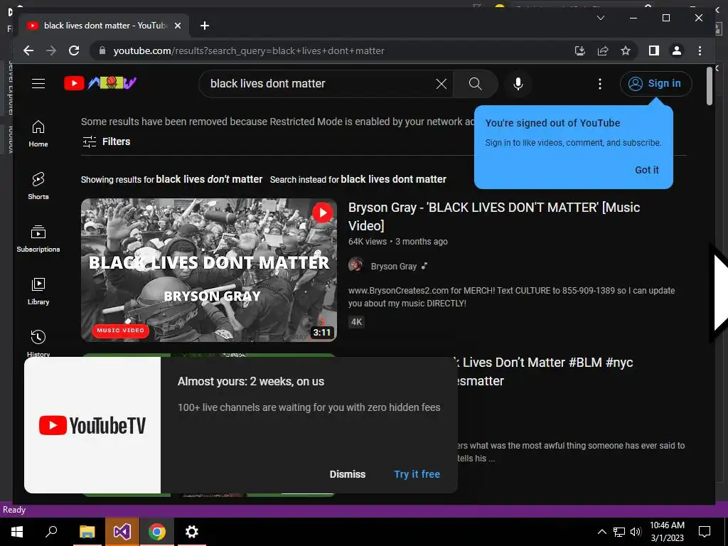Show hidden tray icons
Screen dimensions: 728x546
pos(601,532)
